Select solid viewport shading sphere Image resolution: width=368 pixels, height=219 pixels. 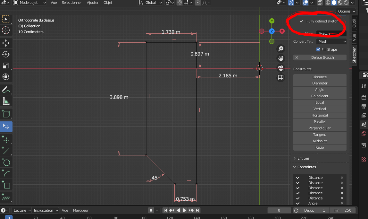pos(334,3)
